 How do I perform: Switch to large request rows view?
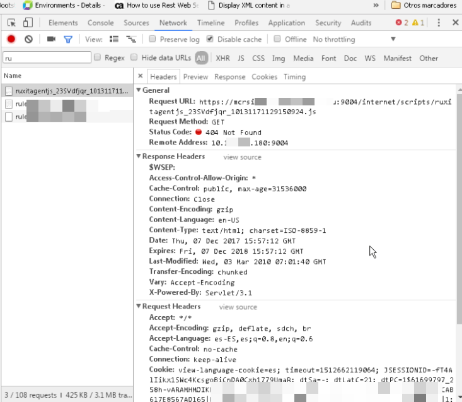pos(114,39)
